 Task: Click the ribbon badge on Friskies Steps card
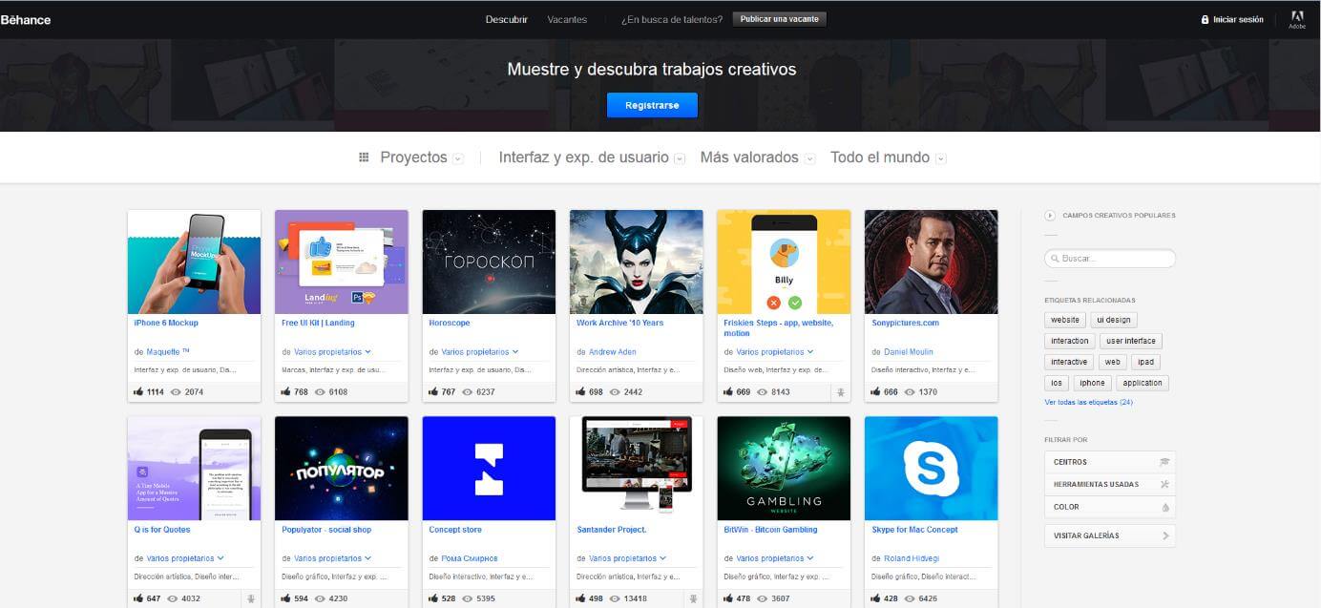(841, 392)
